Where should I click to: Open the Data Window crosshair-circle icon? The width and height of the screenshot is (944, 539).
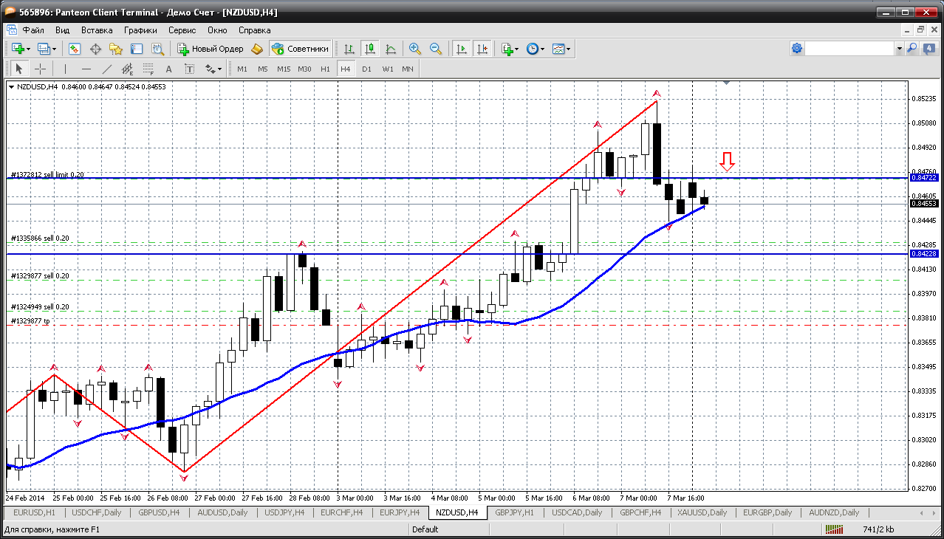point(95,49)
